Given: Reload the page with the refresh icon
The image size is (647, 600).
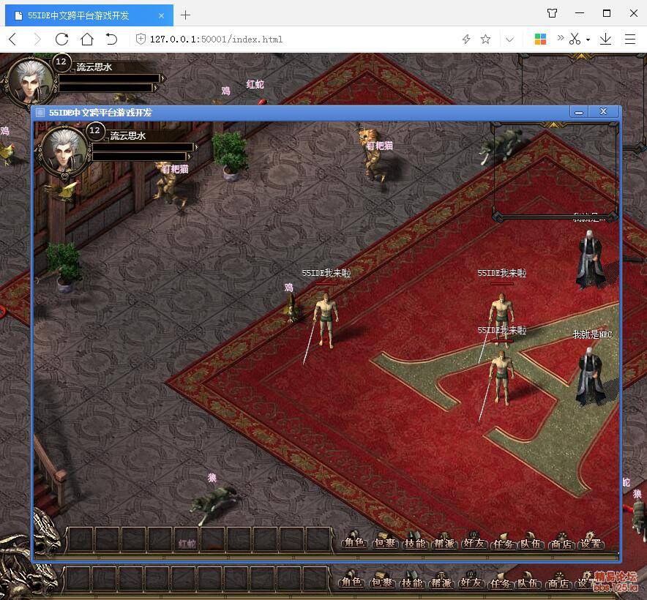Looking at the screenshot, I should click(62, 40).
